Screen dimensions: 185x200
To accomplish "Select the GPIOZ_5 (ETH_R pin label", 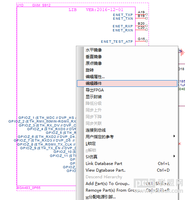I will [61, 133].
